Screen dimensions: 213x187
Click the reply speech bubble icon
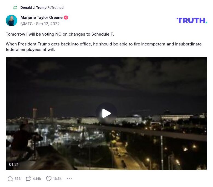[x=10, y=179]
